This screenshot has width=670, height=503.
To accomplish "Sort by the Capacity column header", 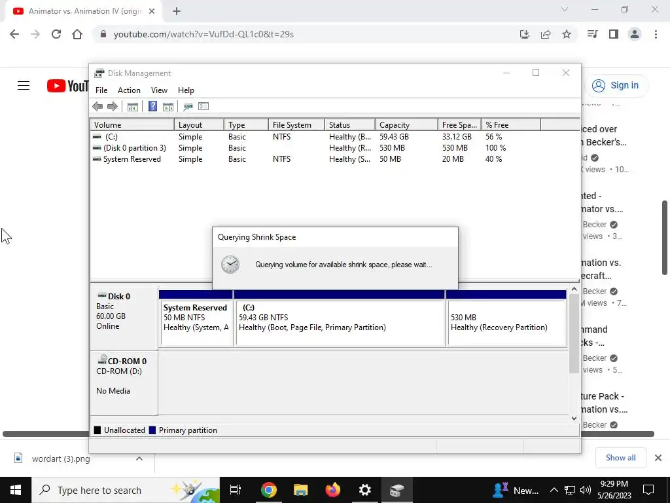I will click(x=406, y=125).
